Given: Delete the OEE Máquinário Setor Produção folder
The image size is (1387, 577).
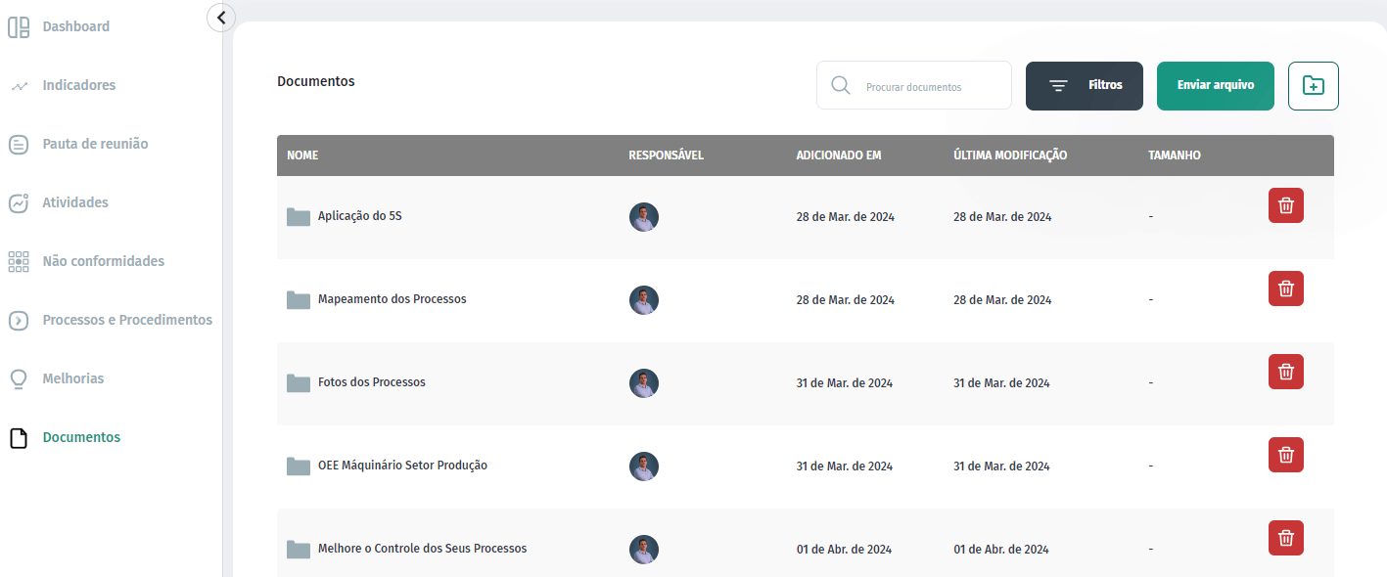Looking at the screenshot, I should coord(1286,455).
